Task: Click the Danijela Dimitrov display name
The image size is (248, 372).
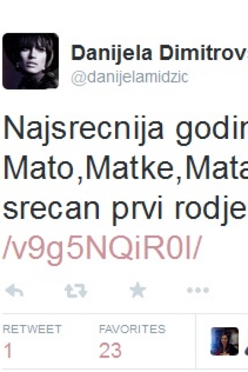Action: [x=159, y=53]
